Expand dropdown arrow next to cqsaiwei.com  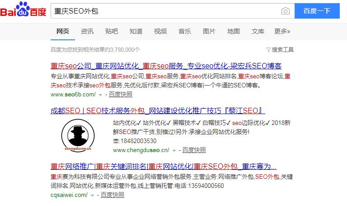(x=92, y=195)
